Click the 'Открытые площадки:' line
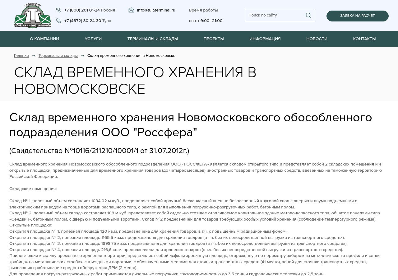This screenshot has height=280, width=398. 31,225
